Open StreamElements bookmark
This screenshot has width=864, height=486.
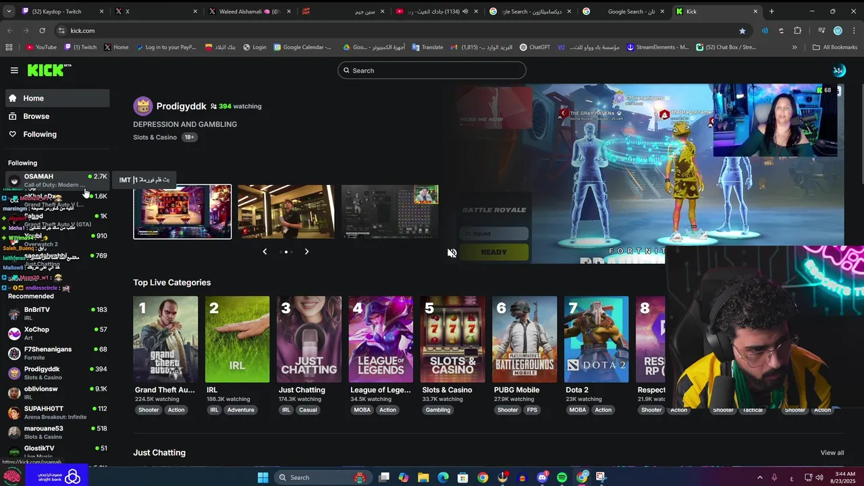657,47
